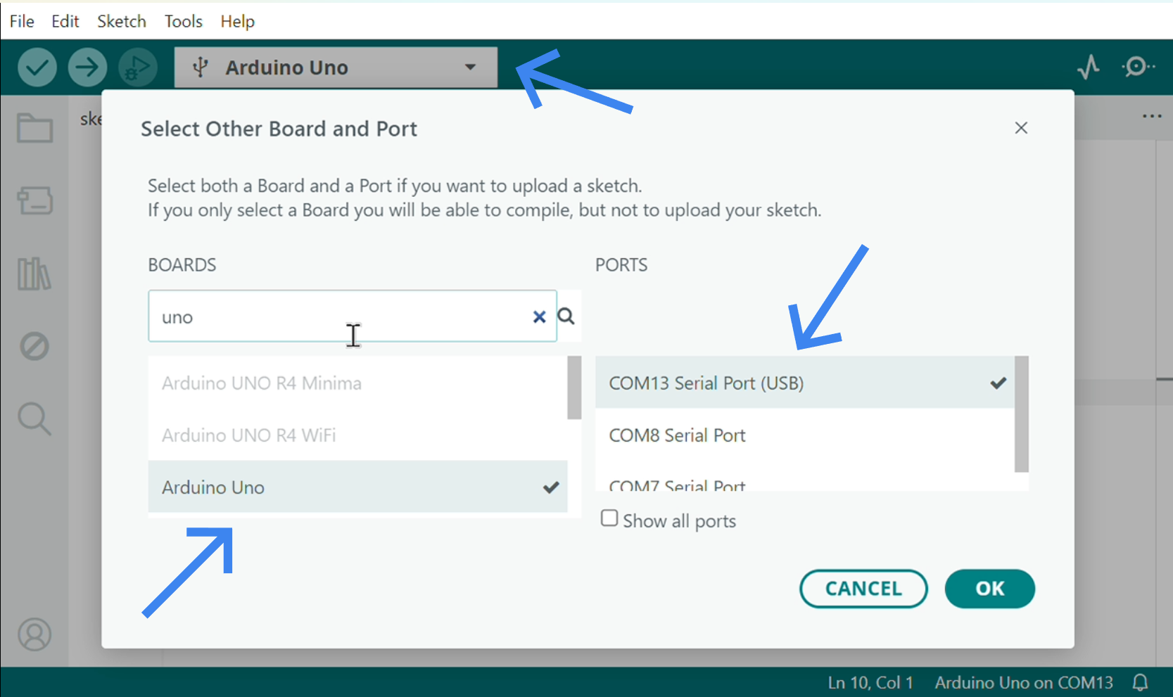Select COM13 Serial Port (USB)
Image resolution: width=1173 pixels, height=697 pixels.
(805, 383)
